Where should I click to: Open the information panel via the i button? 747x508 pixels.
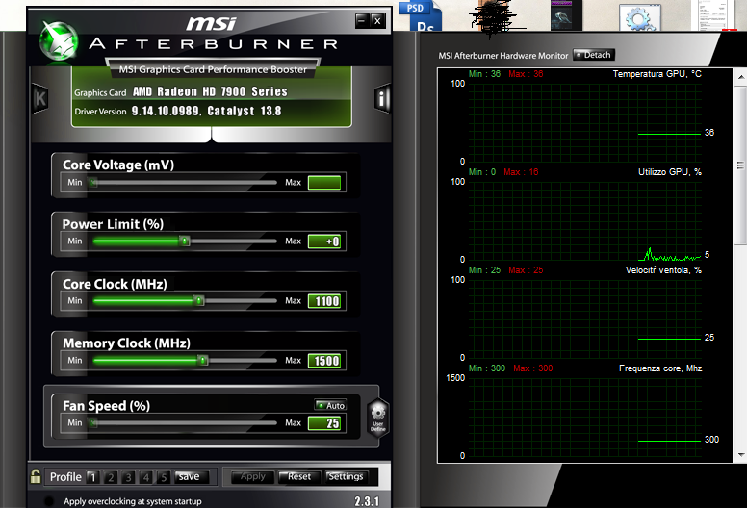[382, 99]
